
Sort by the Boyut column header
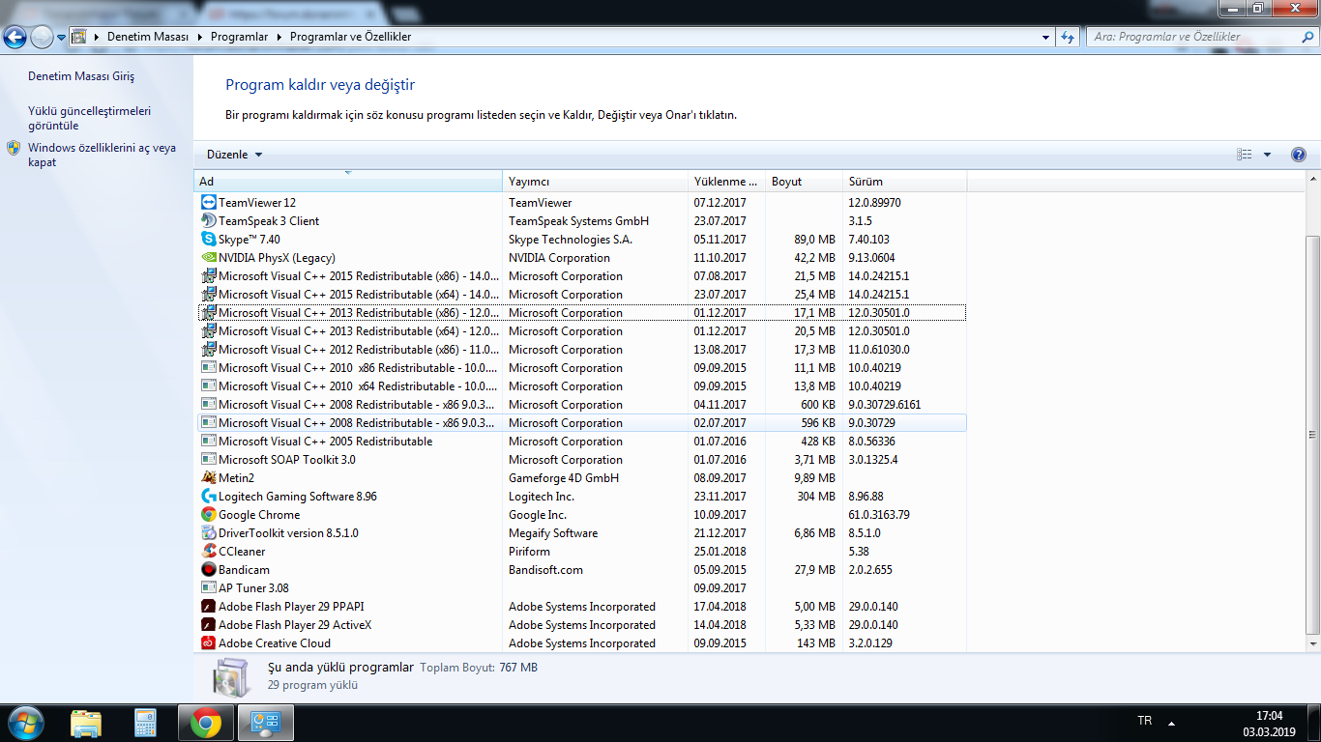click(805, 182)
